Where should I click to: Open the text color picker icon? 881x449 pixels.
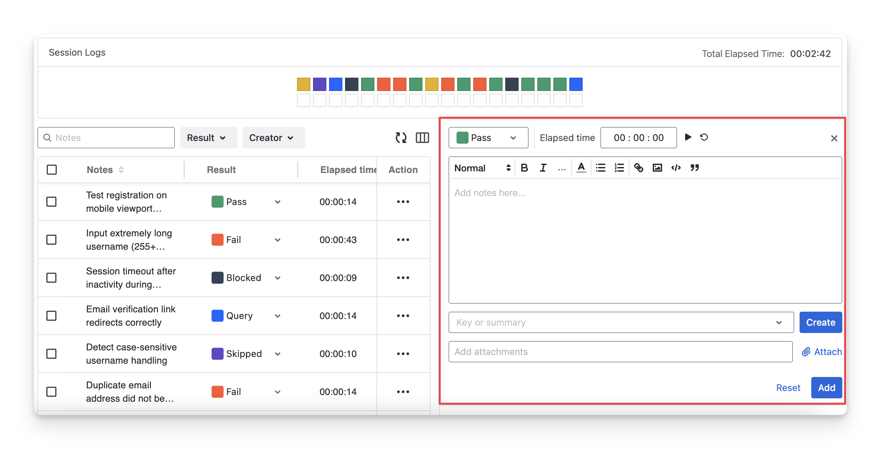click(581, 168)
